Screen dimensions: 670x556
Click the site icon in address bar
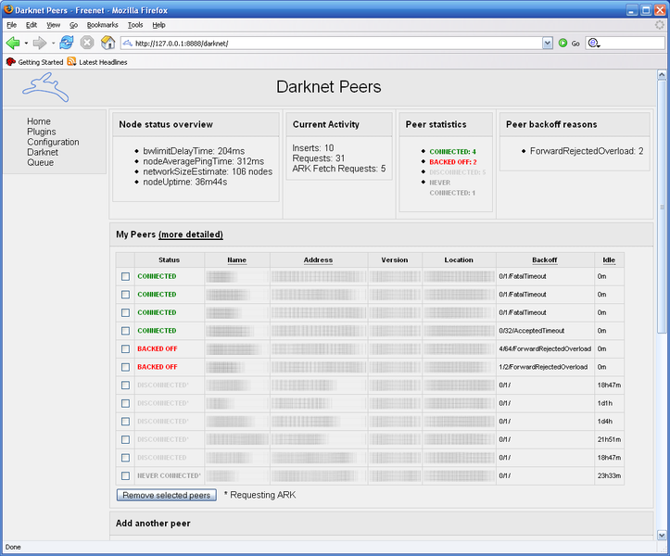click(x=127, y=44)
